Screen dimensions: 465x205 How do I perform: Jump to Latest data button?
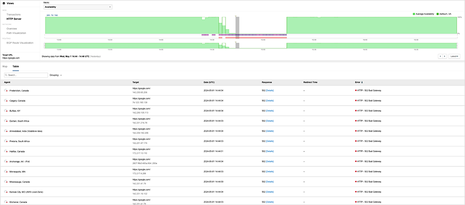(x=454, y=56)
